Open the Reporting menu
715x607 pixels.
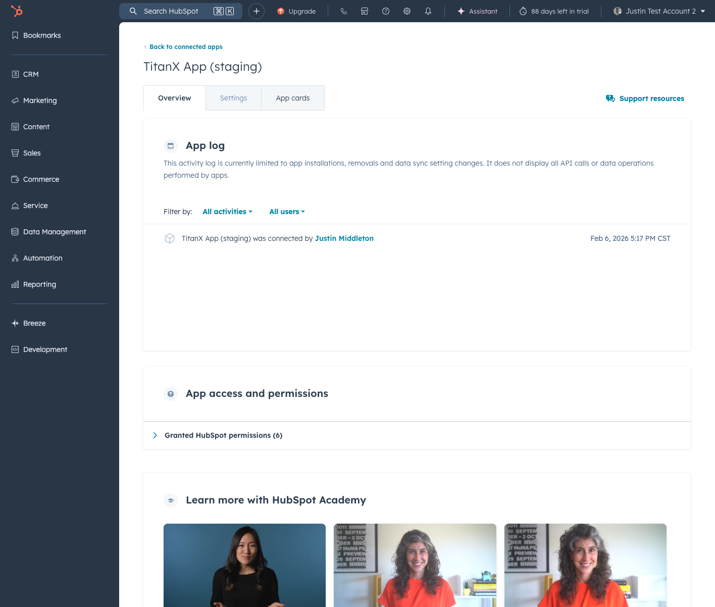pyautogui.click(x=34, y=284)
